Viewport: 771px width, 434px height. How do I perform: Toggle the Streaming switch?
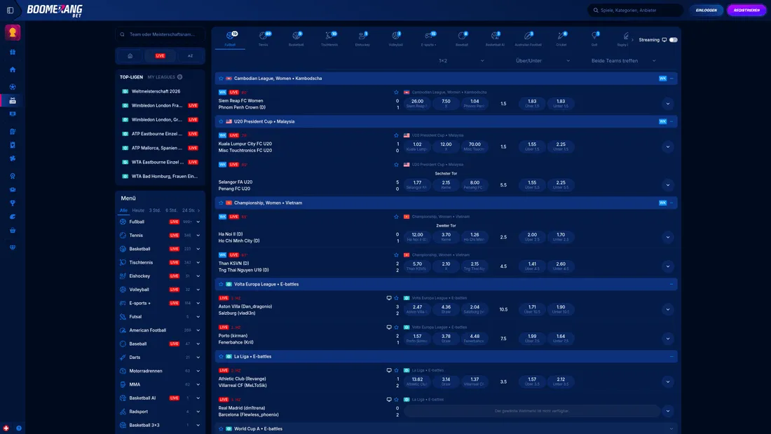coord(673,40)
